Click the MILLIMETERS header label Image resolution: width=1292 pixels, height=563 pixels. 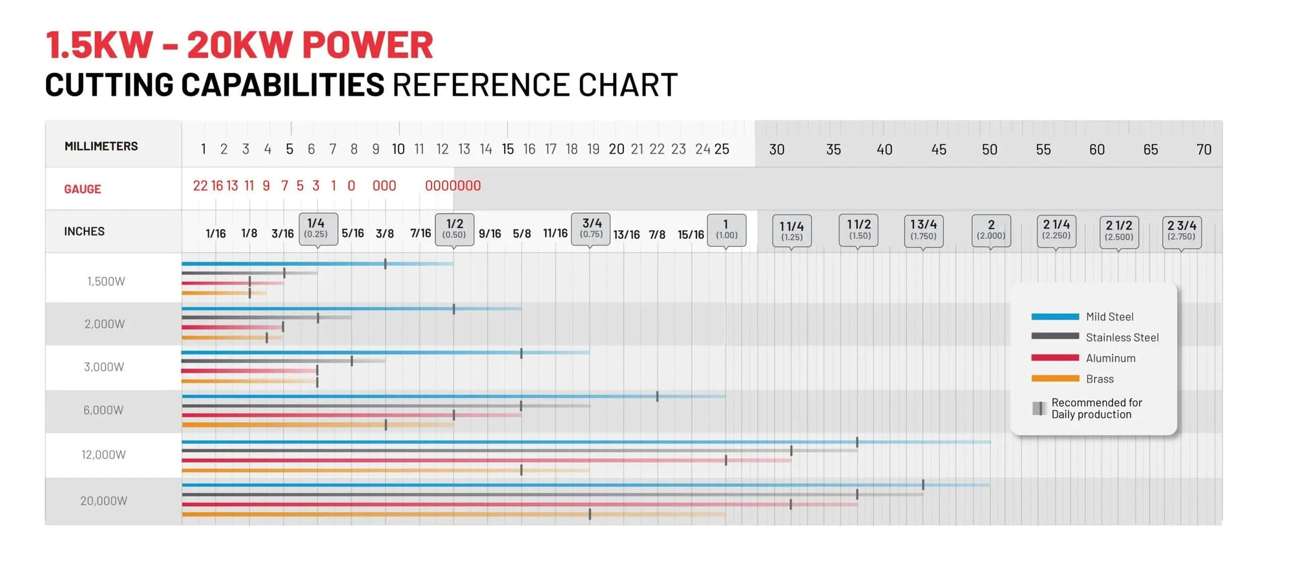click(x=101, y=147)
